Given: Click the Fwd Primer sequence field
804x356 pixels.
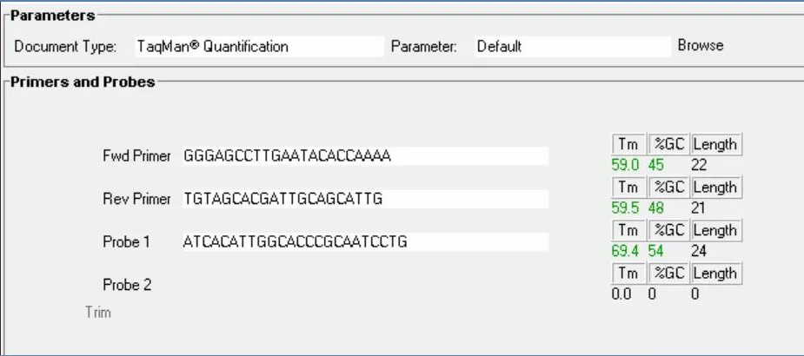Looking at the screenshot, I should [x=365, y=156].
